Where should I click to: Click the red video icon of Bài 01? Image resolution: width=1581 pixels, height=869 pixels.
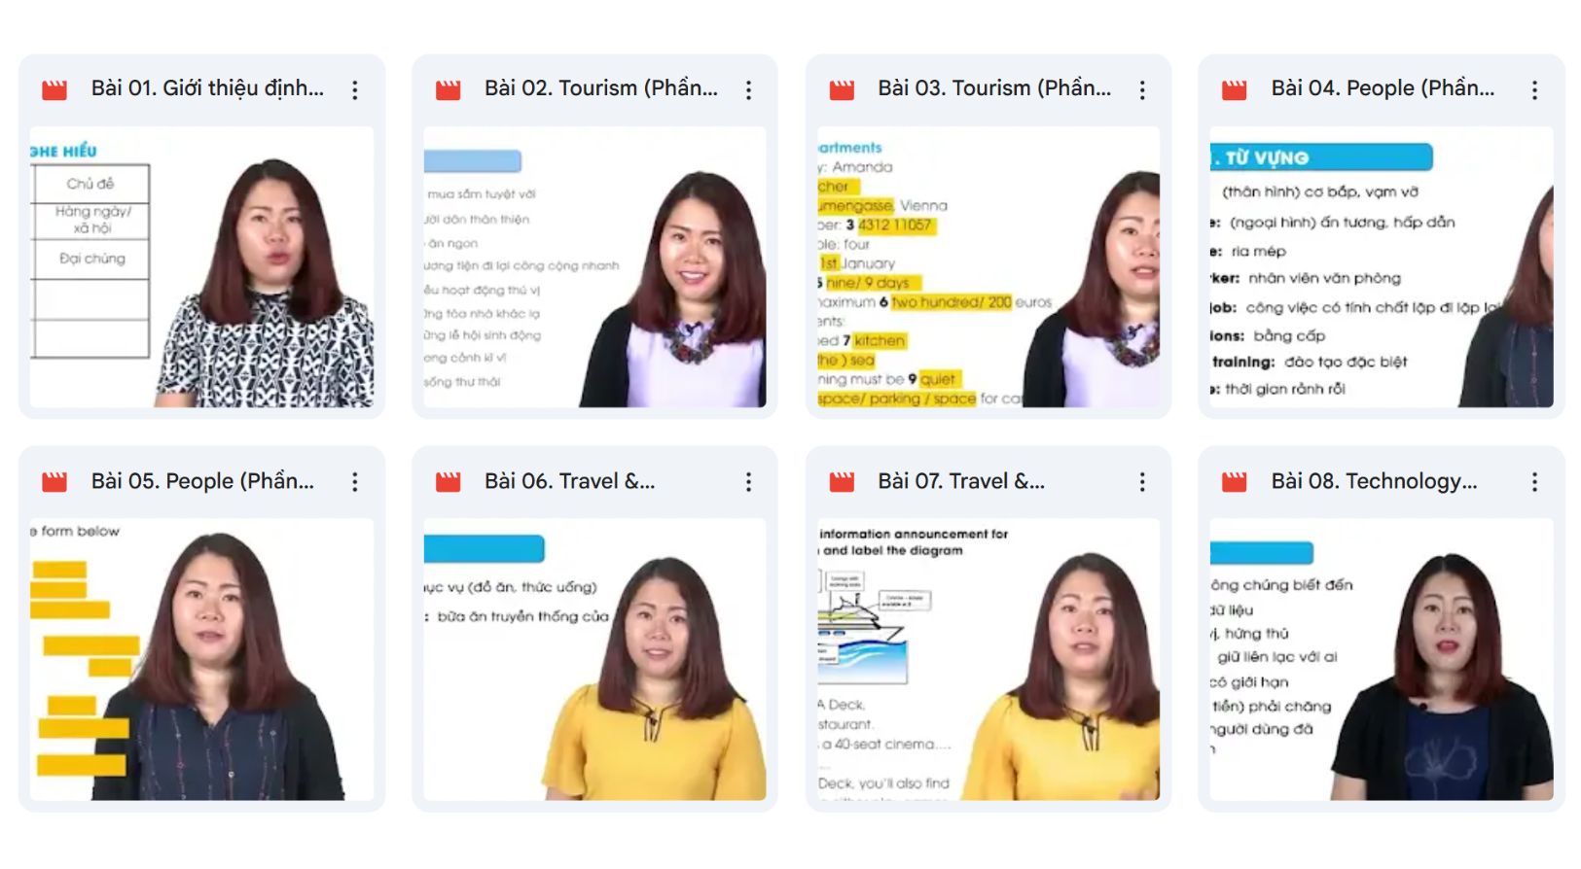pos(54,90)
